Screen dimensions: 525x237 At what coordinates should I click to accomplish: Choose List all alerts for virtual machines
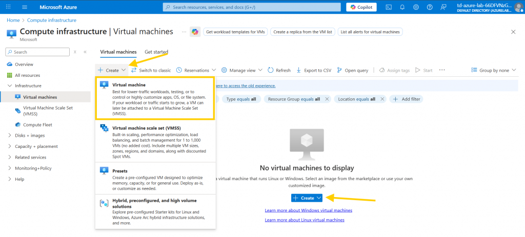370,32
